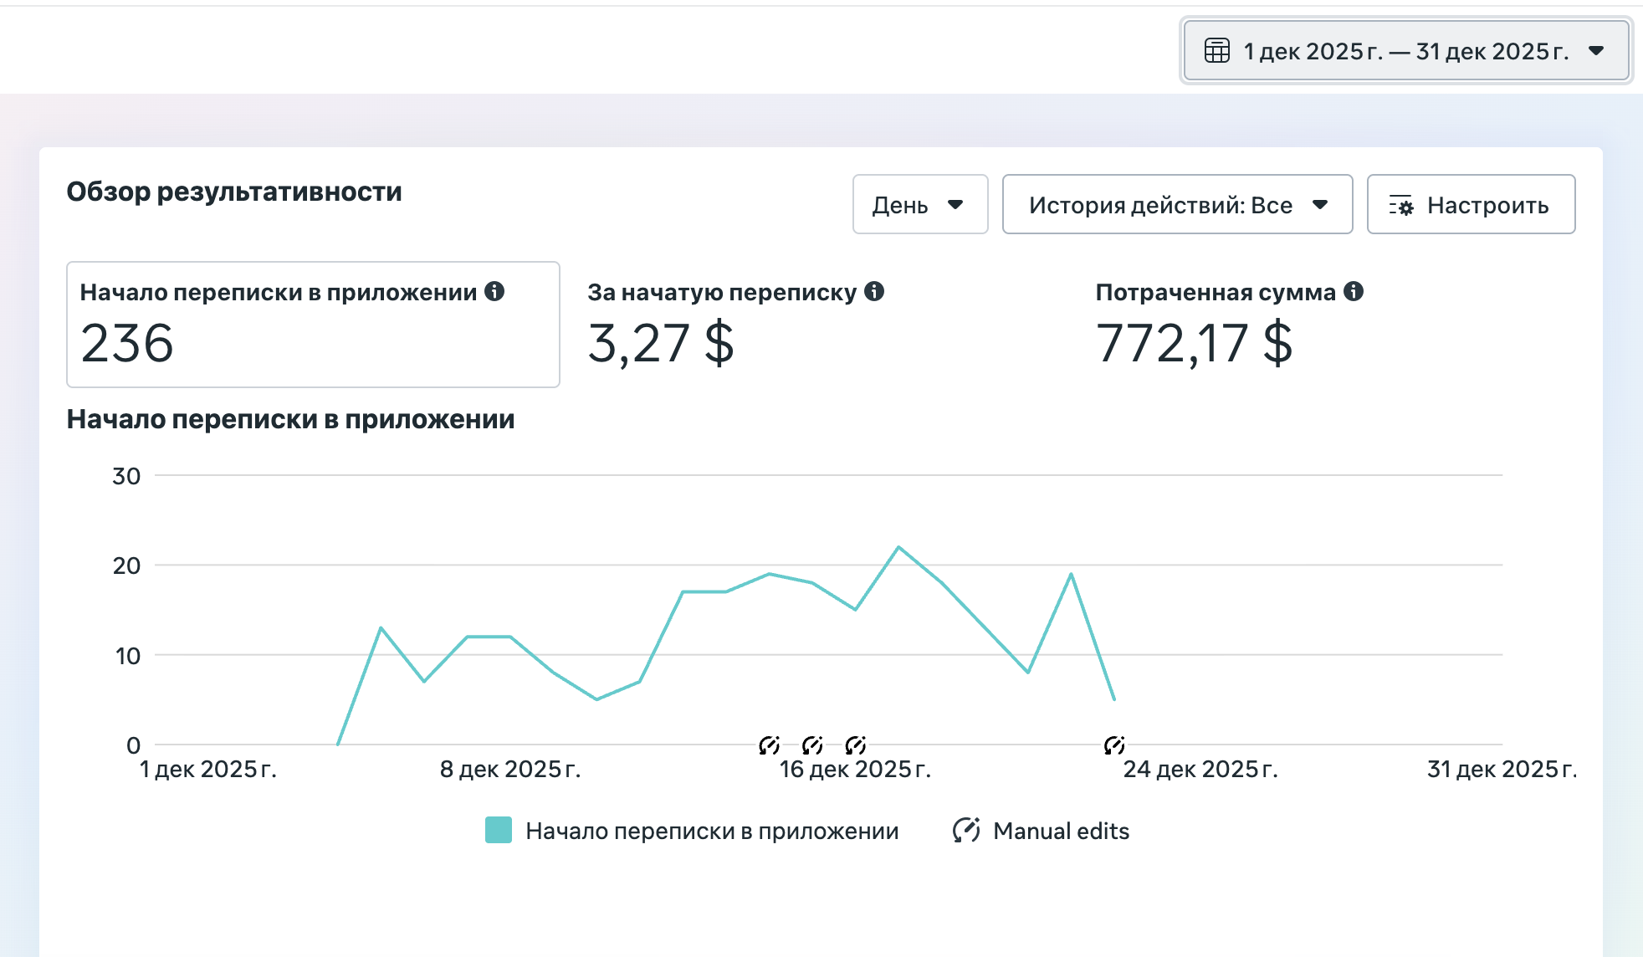Click the manual edit marker near 24 дек
This screenshot has width=1643, height=957.
[1114, 745]
